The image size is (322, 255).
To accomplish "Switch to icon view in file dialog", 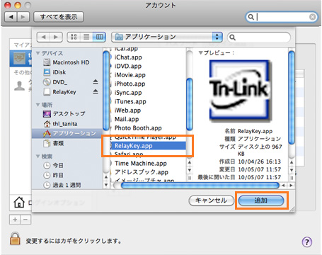I will [x=74, y=37].
